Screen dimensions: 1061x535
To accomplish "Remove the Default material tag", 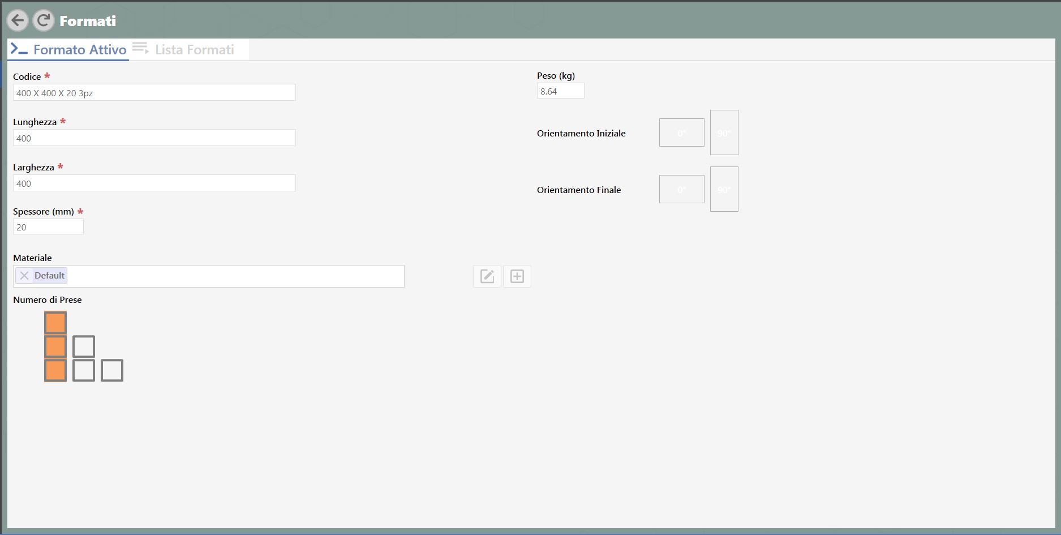I will tap(24, 276).
